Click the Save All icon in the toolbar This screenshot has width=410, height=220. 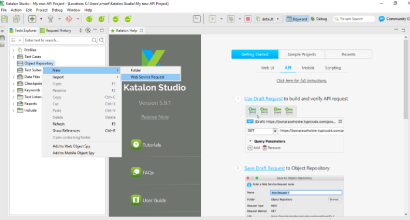pos(16,19)
